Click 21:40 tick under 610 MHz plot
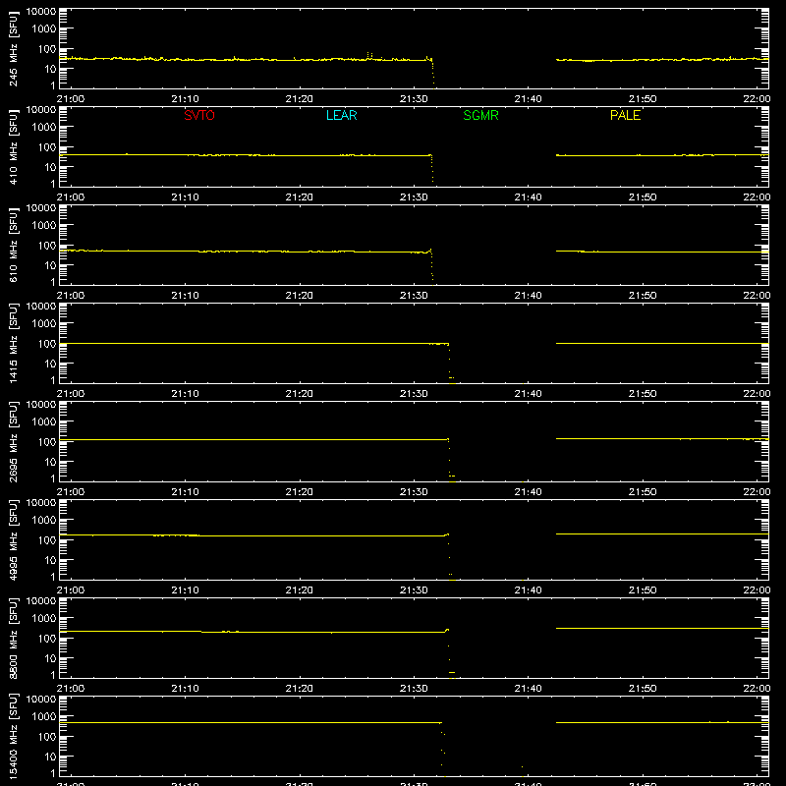The width and height of the screenshot is (786, 786). click(x=528, y=296)
